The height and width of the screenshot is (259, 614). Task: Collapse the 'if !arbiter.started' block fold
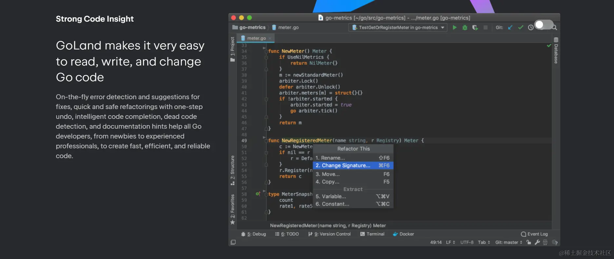point(266,99)
